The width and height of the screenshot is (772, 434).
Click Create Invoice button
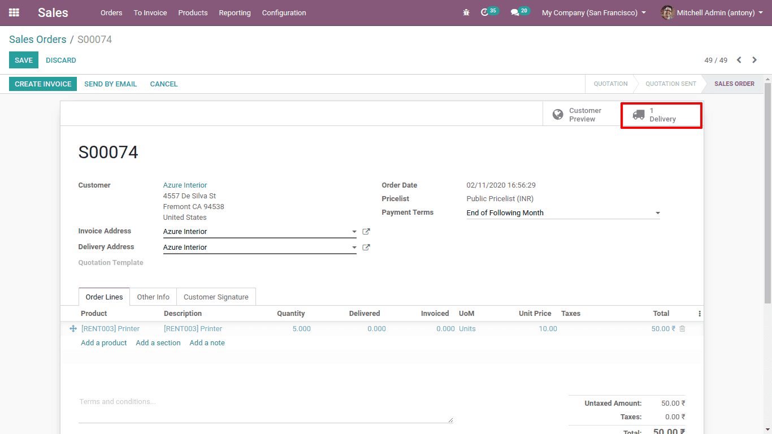pos(43,84)
